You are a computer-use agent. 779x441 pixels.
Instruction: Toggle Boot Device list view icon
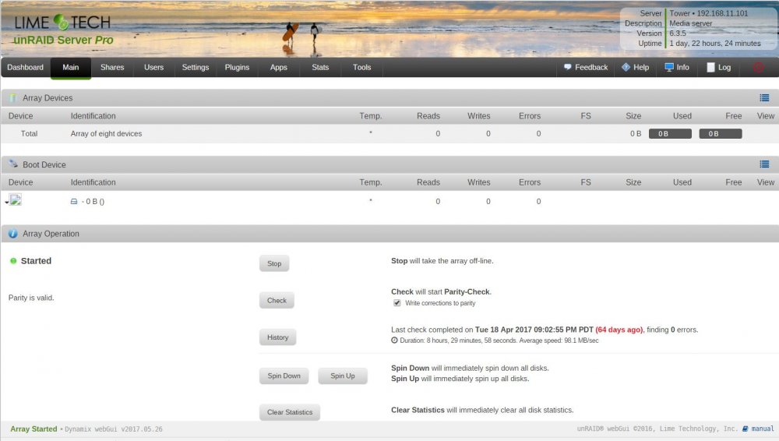coord(764,164)
